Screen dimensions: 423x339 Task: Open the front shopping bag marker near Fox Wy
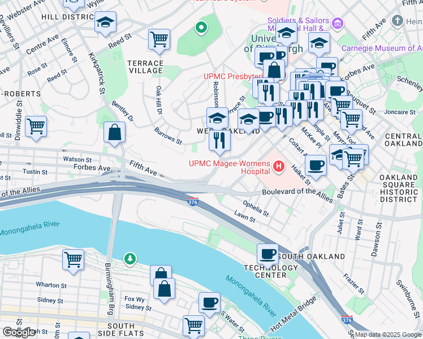pyautogui.click(x=164, y=289)
